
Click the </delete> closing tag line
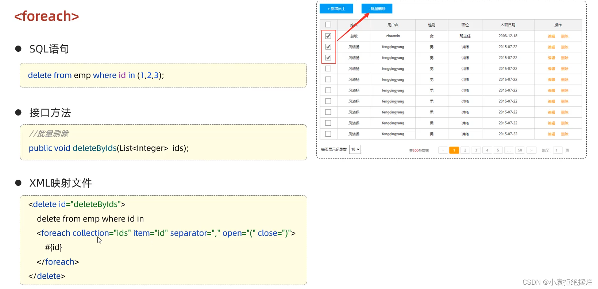(47, 276)
